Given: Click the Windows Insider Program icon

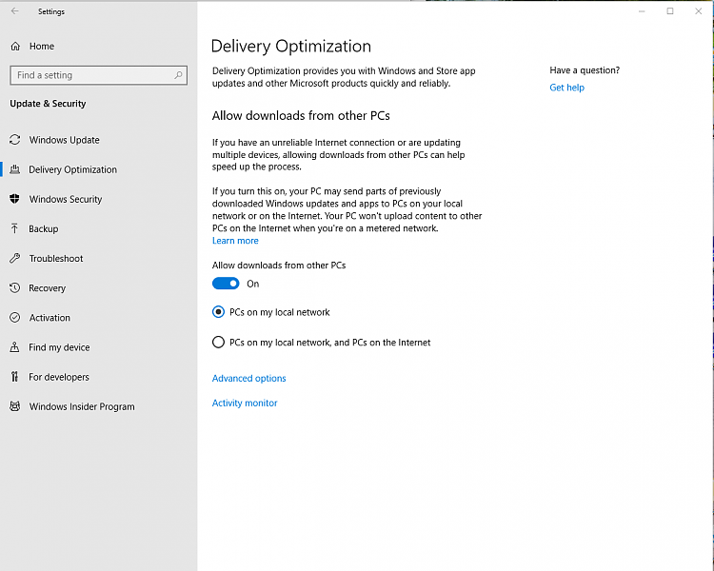Looking at the screenshot, I should click(15, 406).
